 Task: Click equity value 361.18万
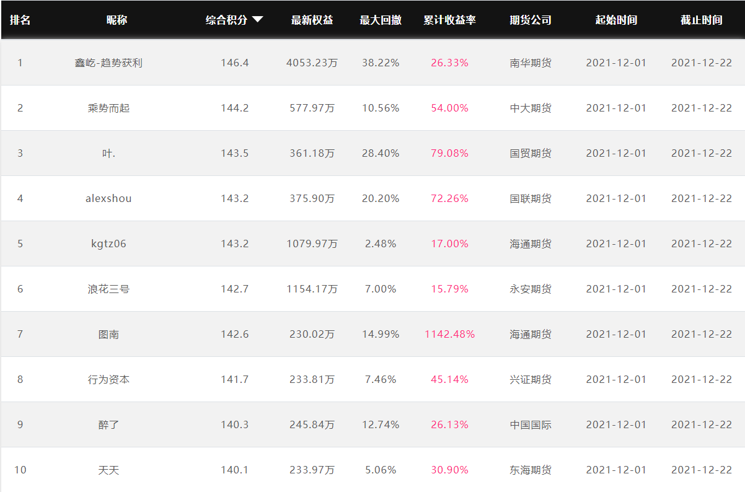point(312,153)
